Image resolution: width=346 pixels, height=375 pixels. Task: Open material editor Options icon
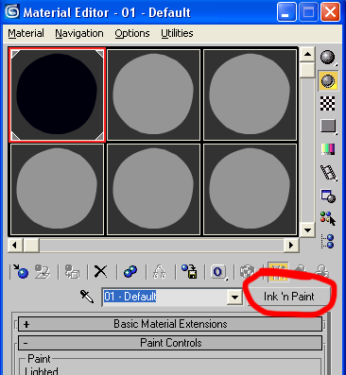click(x=328, y=196)
